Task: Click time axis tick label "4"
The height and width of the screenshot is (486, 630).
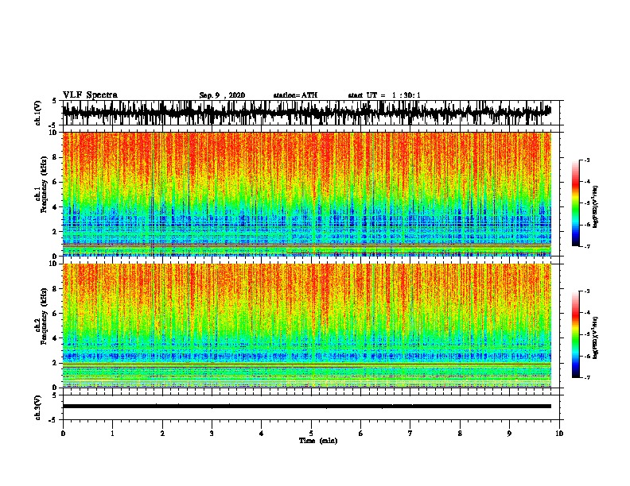Action: (x=262, y=434)
